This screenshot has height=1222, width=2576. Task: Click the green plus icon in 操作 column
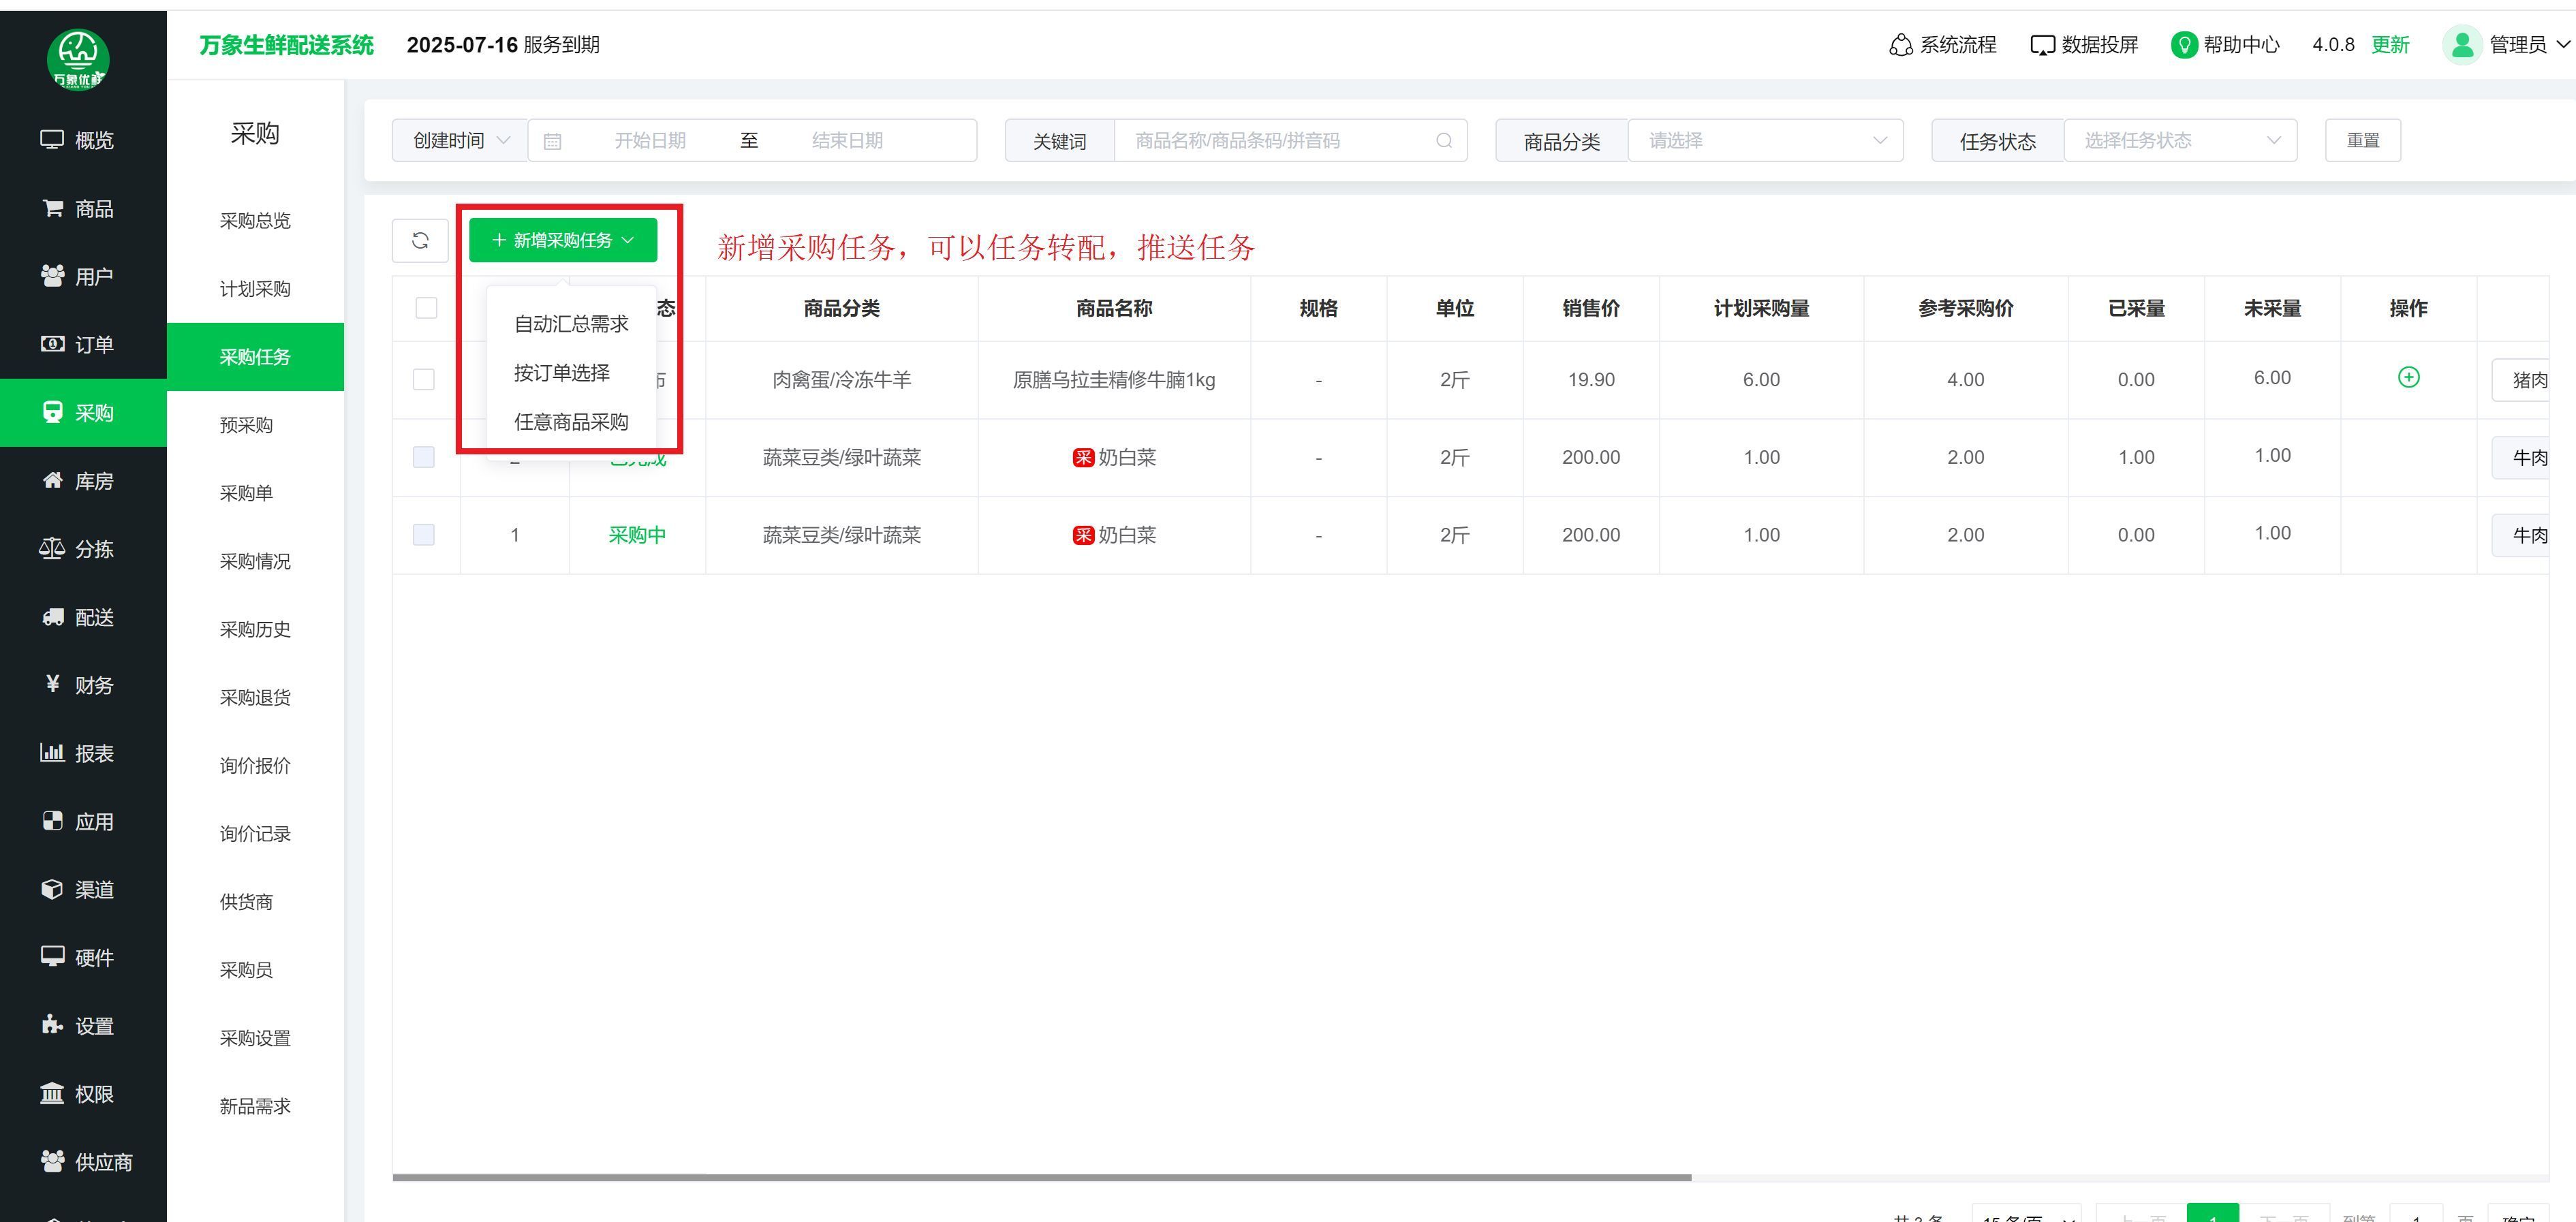pos(2408,377)
